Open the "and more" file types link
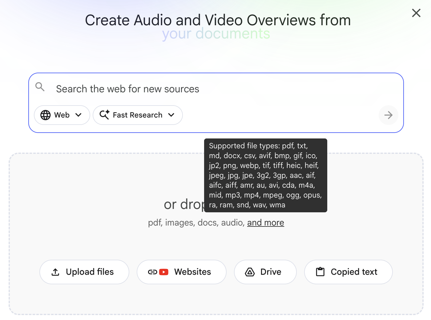This screenshot has width=431, height=320. pyautogui.click(x=265, y=222)
